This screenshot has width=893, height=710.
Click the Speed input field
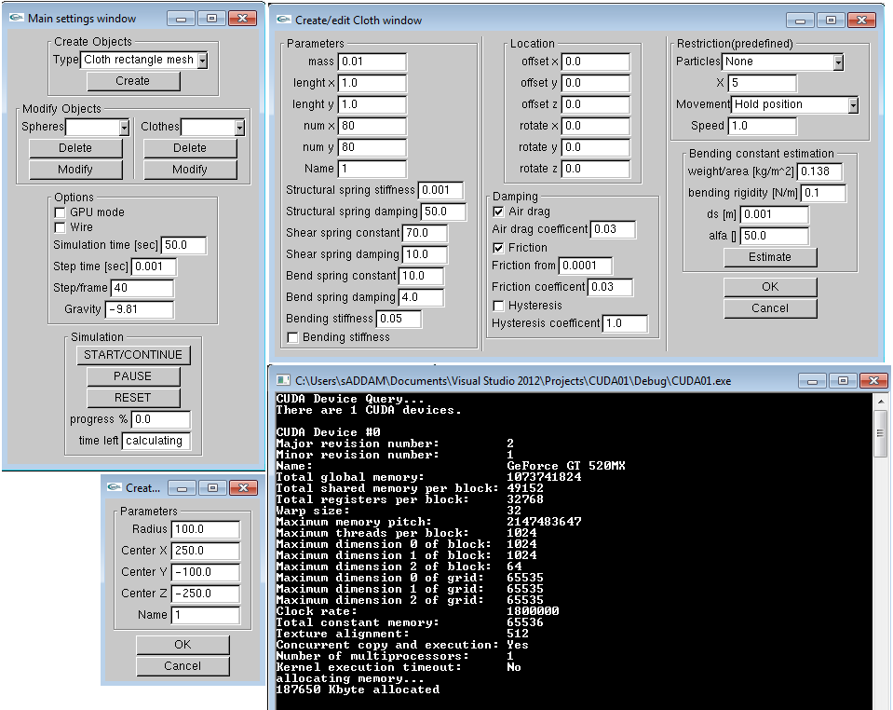click(763, 126)
